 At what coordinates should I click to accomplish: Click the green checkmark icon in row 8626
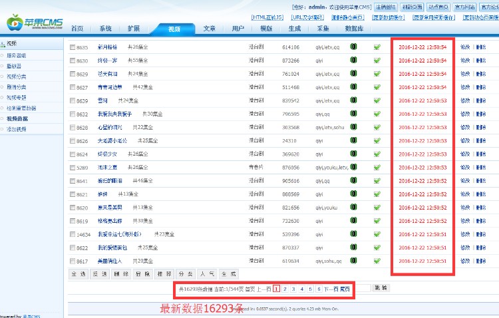(377, 140)
